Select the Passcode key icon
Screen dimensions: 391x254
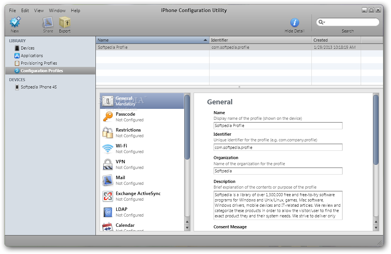(108, 117)
